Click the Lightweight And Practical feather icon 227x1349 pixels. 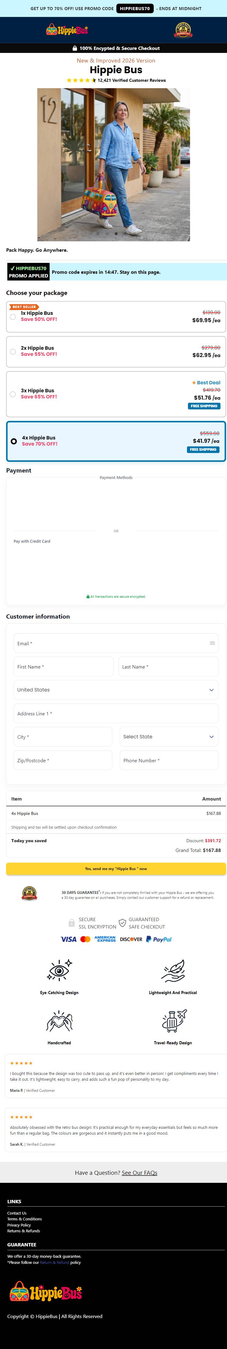(173, 970)
